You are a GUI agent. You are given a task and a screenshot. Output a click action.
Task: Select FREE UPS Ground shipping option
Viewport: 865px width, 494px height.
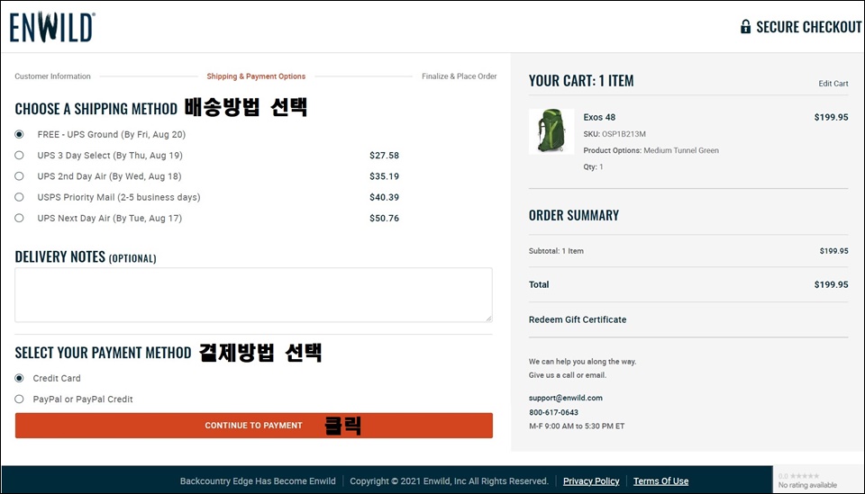19,134
